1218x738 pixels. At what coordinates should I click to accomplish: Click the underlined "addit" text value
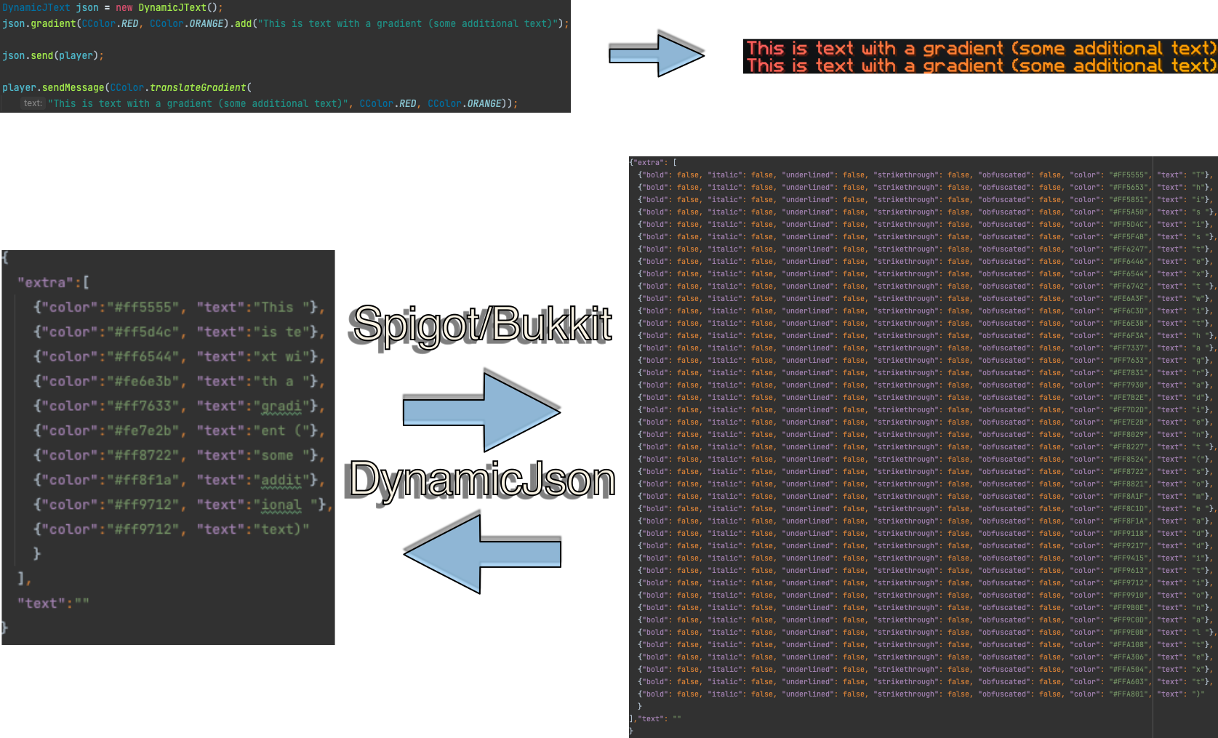point(281,481)
